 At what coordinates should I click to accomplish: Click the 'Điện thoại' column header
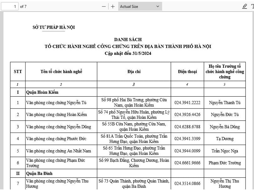[187, 71]
